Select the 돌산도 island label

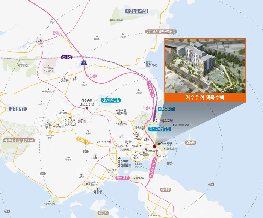(x=165, y=190)
